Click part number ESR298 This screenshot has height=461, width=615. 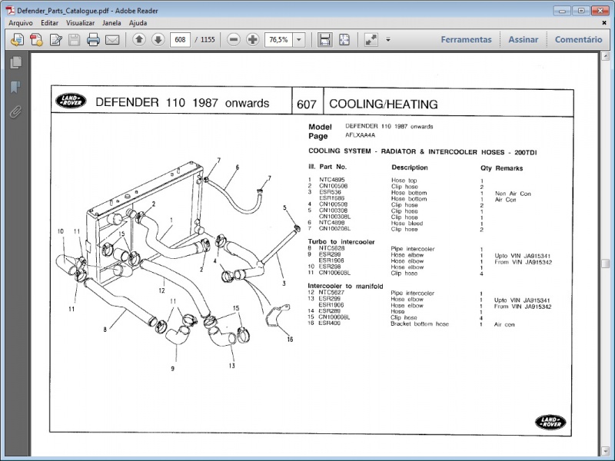(x=330, y=266)
